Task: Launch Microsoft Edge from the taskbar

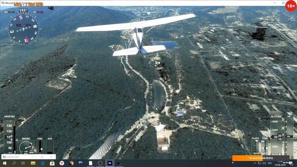Action: pyautogui.click(x=43, y=163)
